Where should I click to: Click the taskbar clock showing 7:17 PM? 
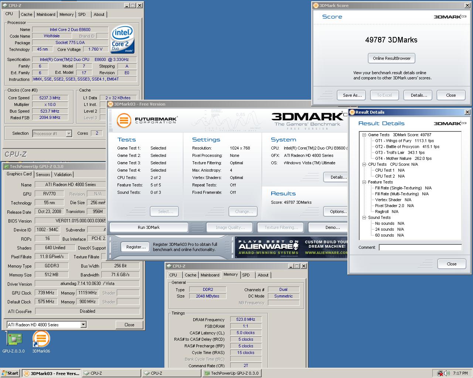coord(460,373)
